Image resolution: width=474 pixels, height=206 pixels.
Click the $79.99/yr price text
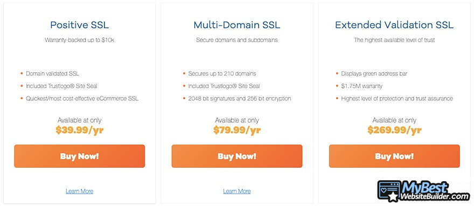(237, 131)
